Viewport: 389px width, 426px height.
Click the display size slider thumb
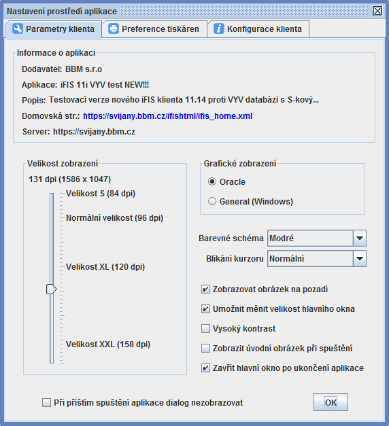click(52, 289)
